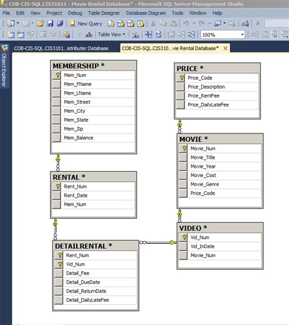289x325 pixels.
Task: Open the Edit menu
Action: coord(20,13)
